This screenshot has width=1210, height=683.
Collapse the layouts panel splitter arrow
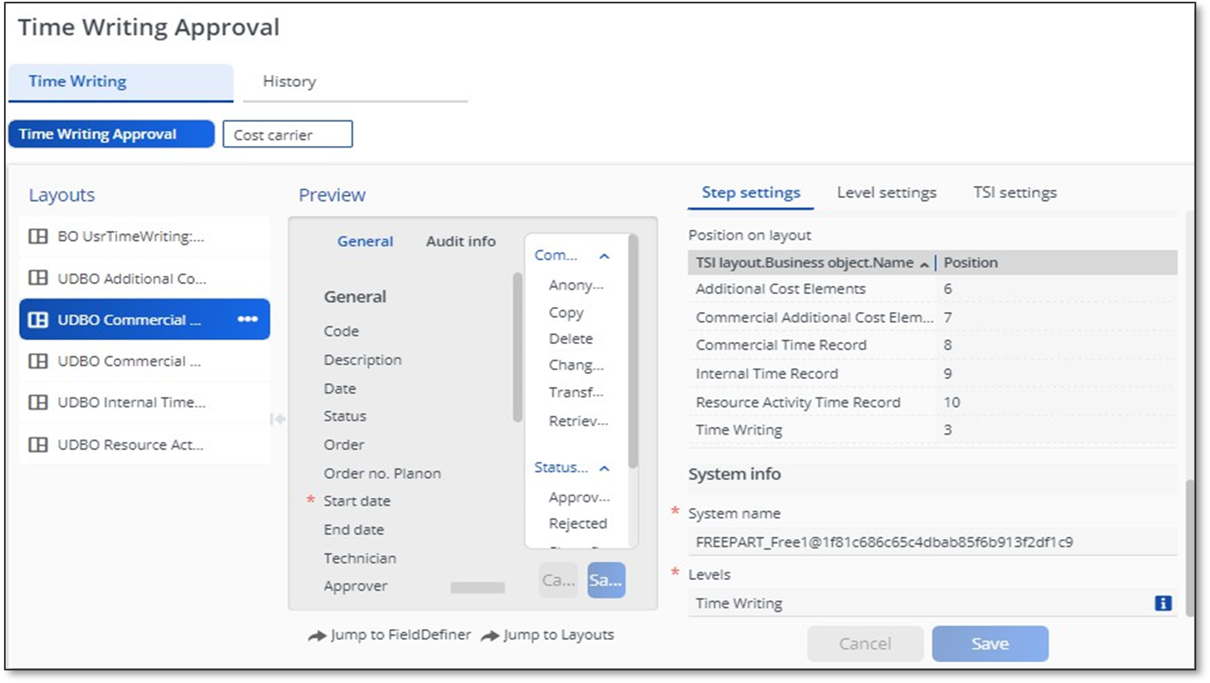point(278,419)
